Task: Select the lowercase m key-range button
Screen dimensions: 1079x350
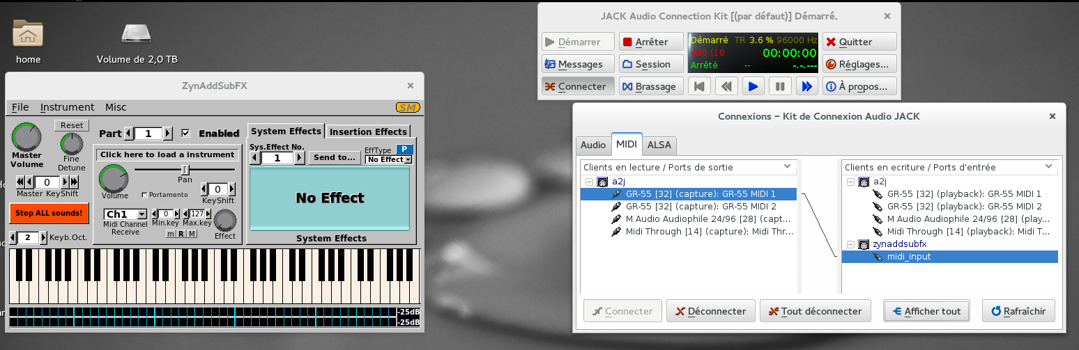Action: 170,234
